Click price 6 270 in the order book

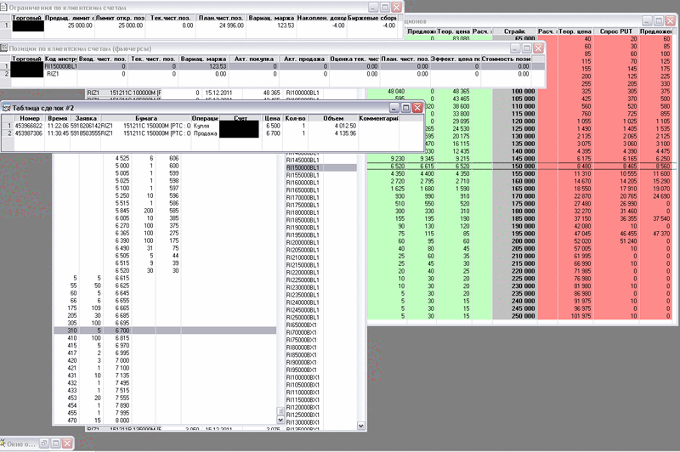(122, 225)
